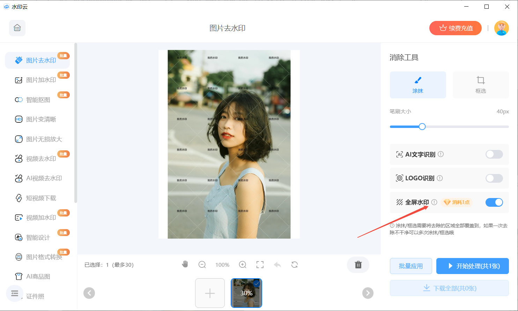Start processing with 开始处理 button
The width and height of the screenshot is (518, 311).
point(472,266)
